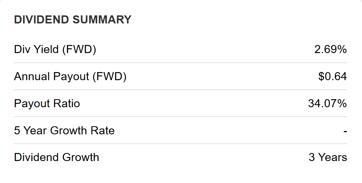Click (FWD) in the Annual Payout row
This screenshot has height=183, width=362.
click(110, 76)
